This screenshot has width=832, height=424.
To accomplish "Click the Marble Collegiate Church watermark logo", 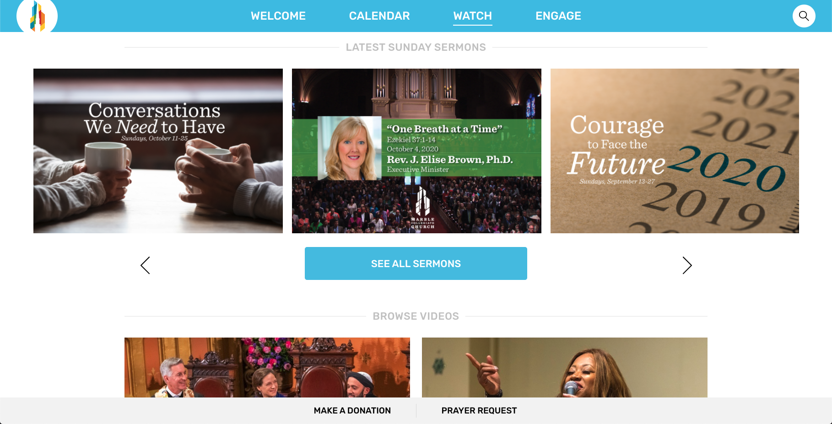I will (x=422, y=207).
